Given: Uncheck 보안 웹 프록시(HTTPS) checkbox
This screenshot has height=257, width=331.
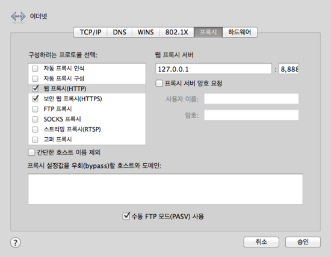Looking at the screenshot, I should pyautogui.click(x=35, y=99).
